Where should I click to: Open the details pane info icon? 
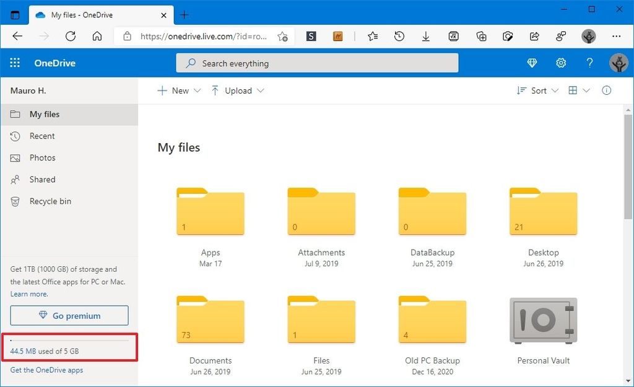[x=606, y=90]
